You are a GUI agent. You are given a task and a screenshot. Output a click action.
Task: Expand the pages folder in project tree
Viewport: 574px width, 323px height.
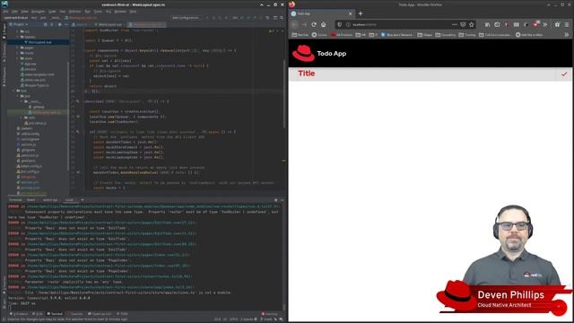tap(17, 48)
